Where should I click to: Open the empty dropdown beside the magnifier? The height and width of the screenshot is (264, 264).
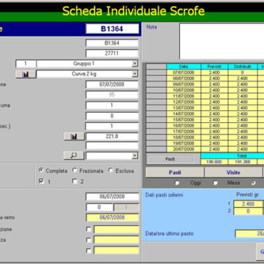pos(135,156)
